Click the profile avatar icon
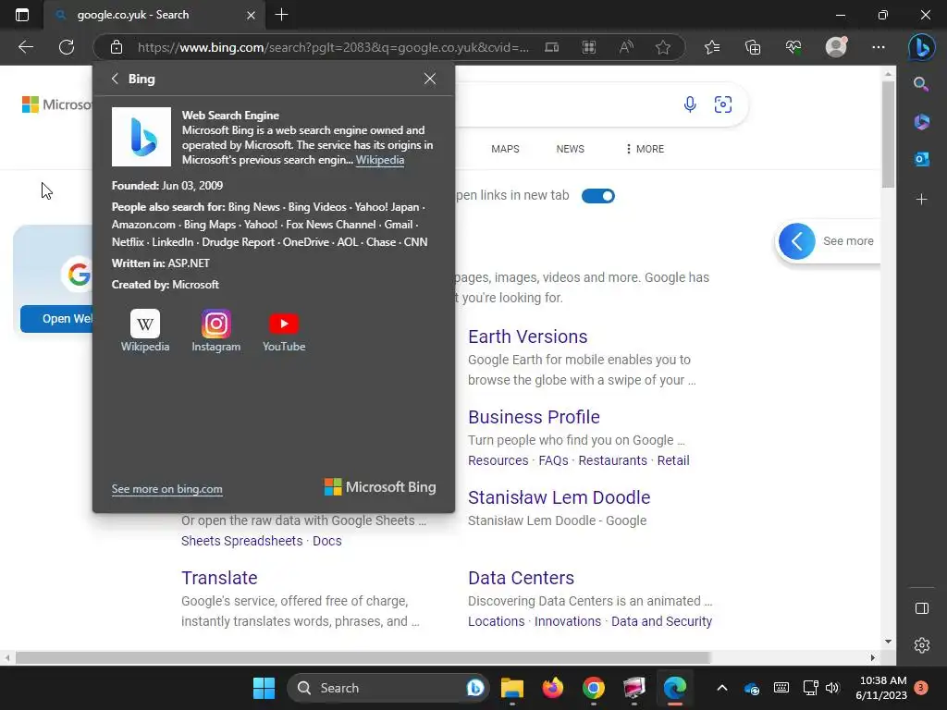The height and width of the screenshot is (710, 947). point(836,46)
